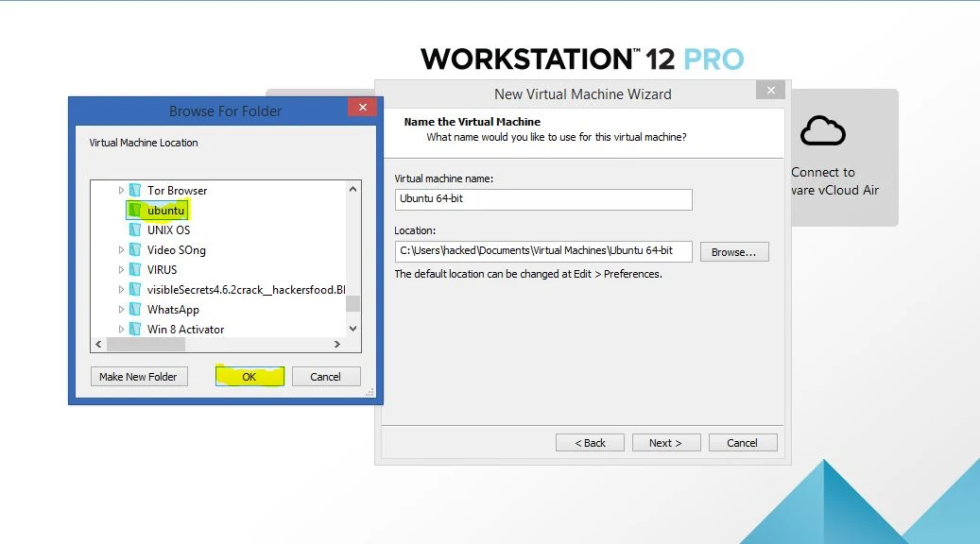
Task: Select the ubuntu folder name
Action: [x=165, y=211]
